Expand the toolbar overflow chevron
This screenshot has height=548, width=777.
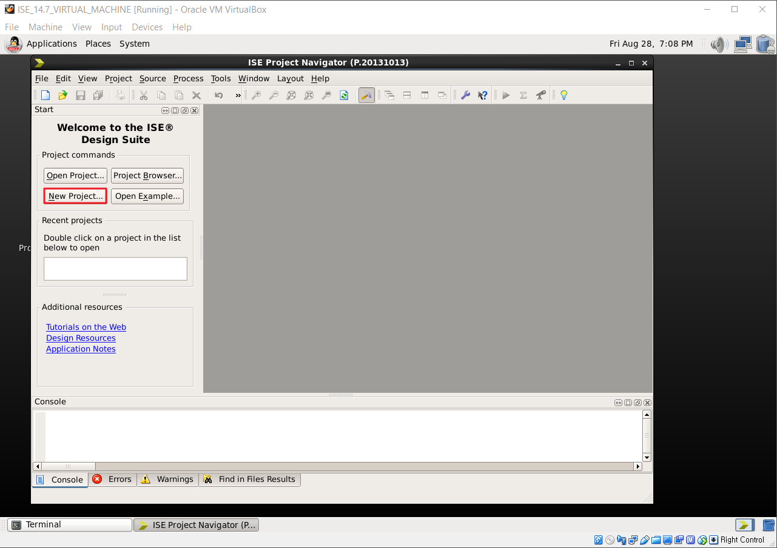[238, 95]
